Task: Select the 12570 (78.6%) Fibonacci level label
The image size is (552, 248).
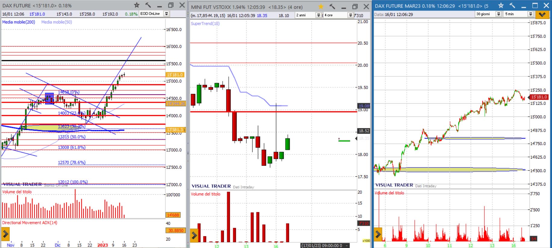Action: [x=72, y=163]
